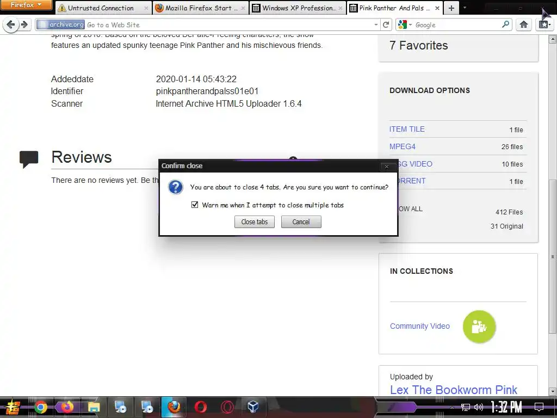Select the identifier pinkpantherandpalss01e01 text
The image size is (557, 418).
pyautogui.click(x=207, y=91)
